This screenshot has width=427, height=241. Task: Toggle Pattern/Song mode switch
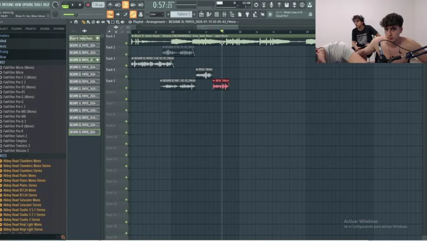pyautogui.click(x=65, y=6)
